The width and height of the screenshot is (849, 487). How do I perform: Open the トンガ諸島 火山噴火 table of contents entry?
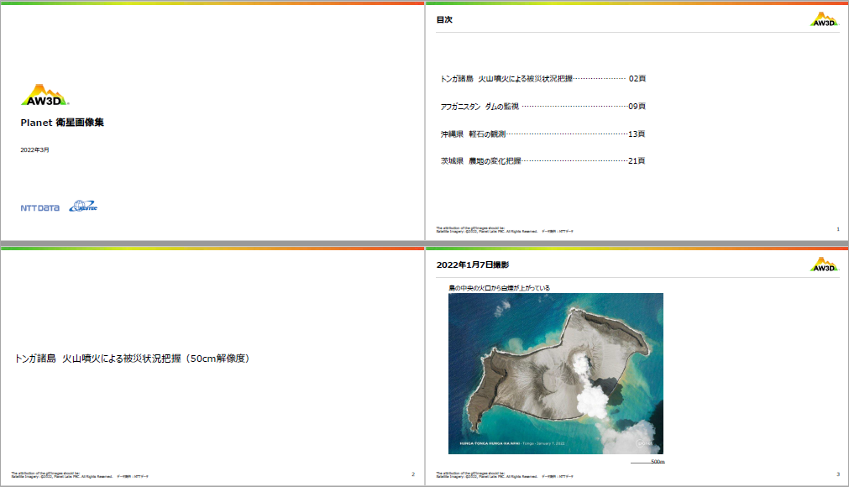[x=542, y=78]
